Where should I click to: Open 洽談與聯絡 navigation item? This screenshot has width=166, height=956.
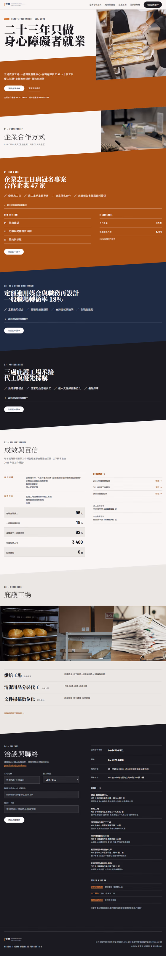135,5
